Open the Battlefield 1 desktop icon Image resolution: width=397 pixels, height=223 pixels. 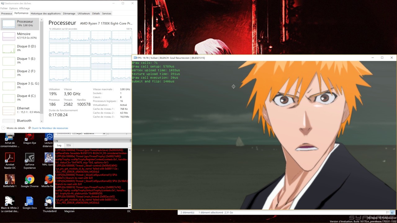[10, 181]
